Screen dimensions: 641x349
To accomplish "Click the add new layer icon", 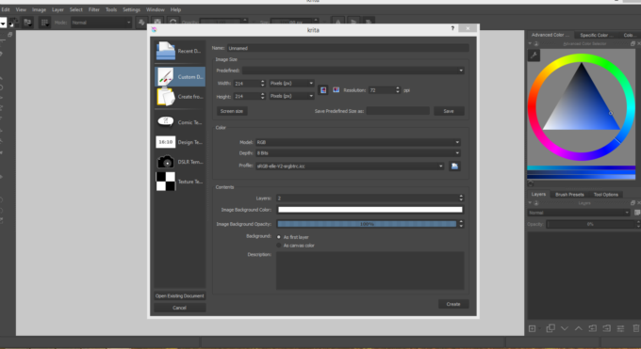I will [x=532, y=328].
